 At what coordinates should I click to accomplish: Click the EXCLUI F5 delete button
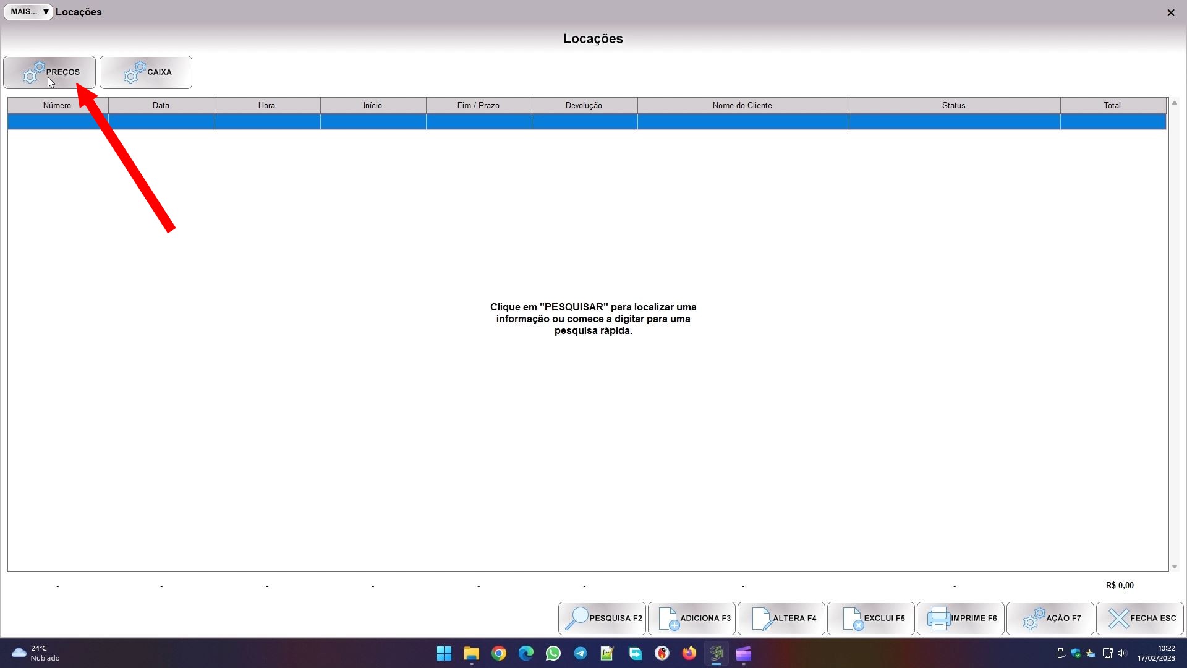click(x=871, y=618)
